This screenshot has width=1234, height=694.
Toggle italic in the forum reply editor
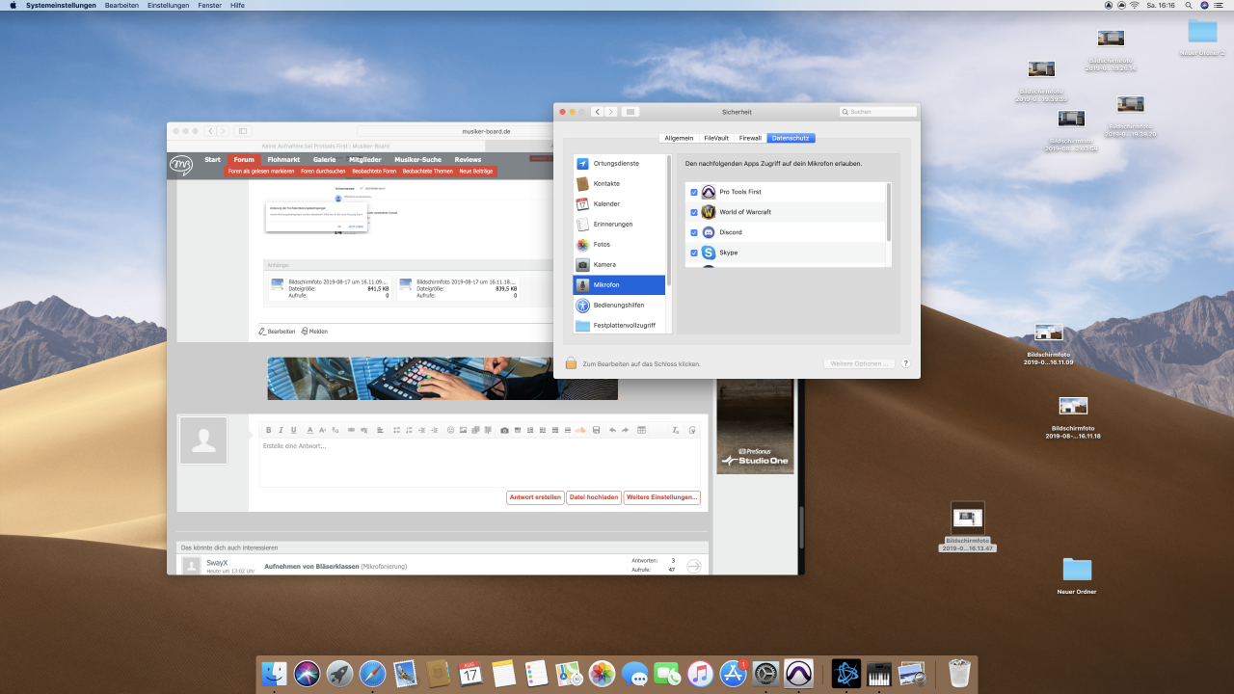point(281,430)
